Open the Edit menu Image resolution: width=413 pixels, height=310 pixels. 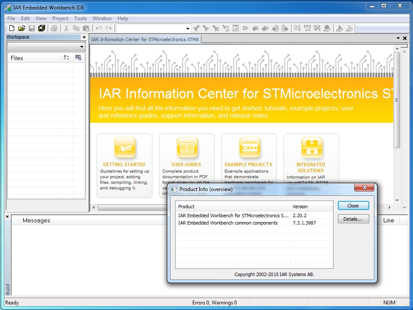pyautogui.click(x=25, y=18)
